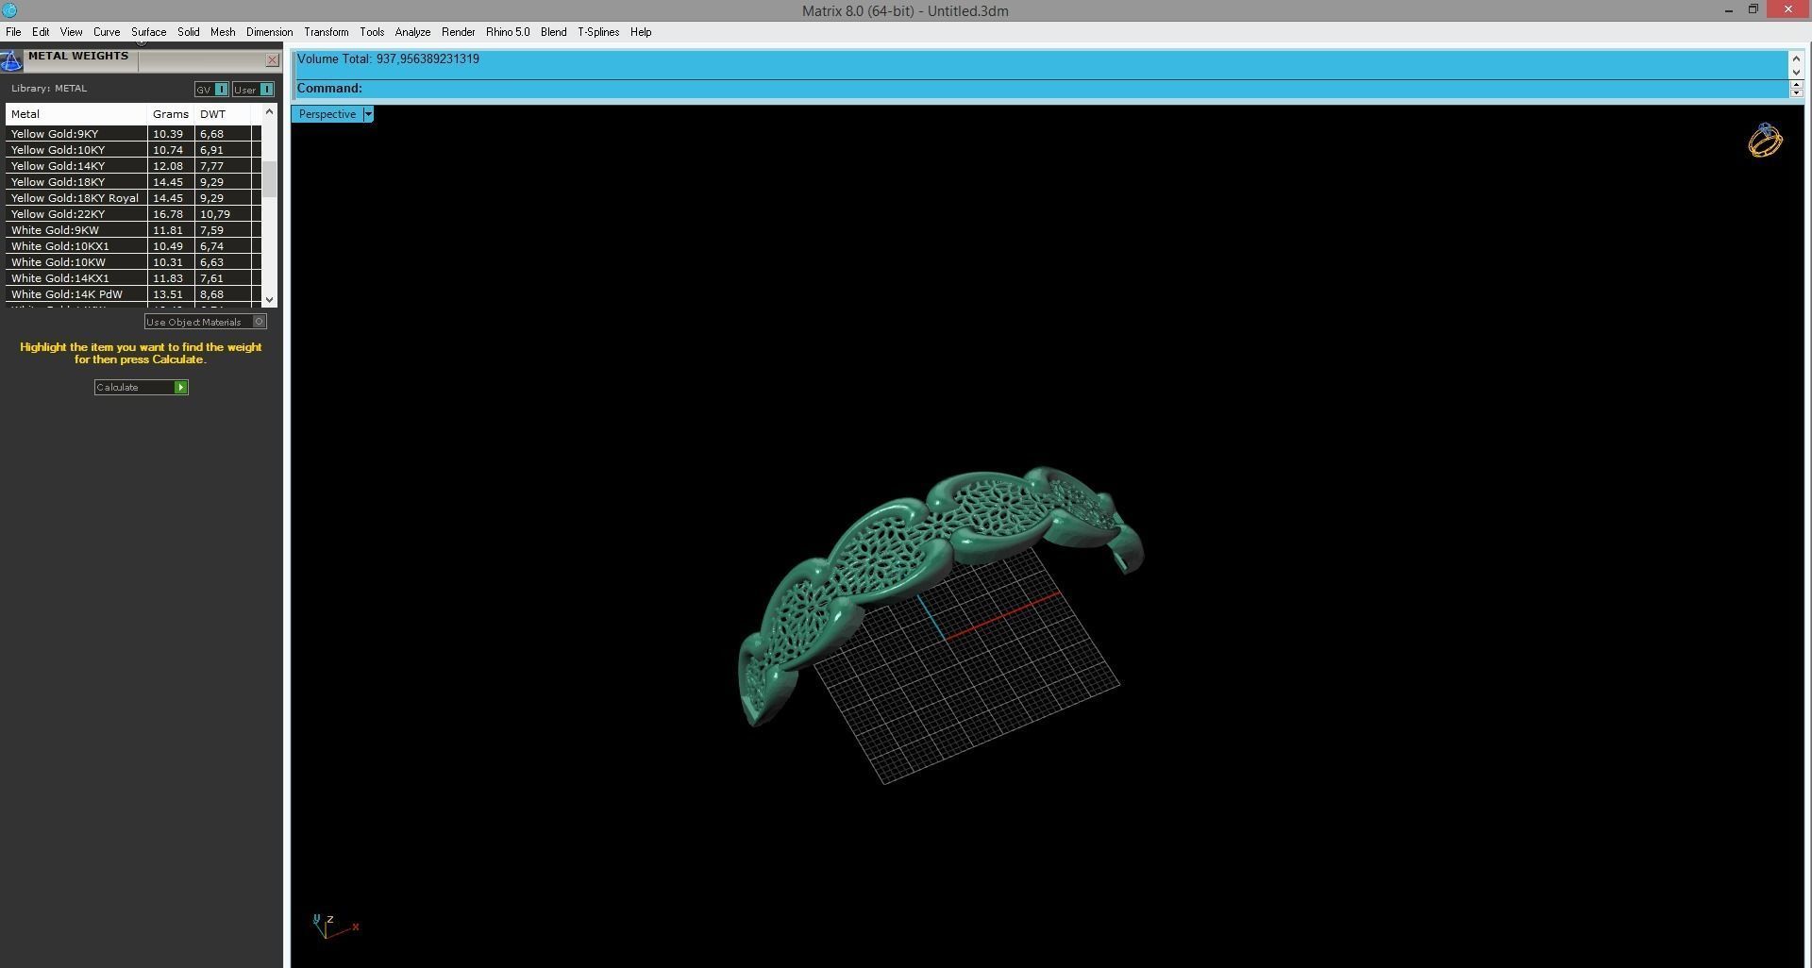This screenshot has width=1812, height=968.
Task: Click the metal list scroll up arrow
Action: (x=270, y=111)
